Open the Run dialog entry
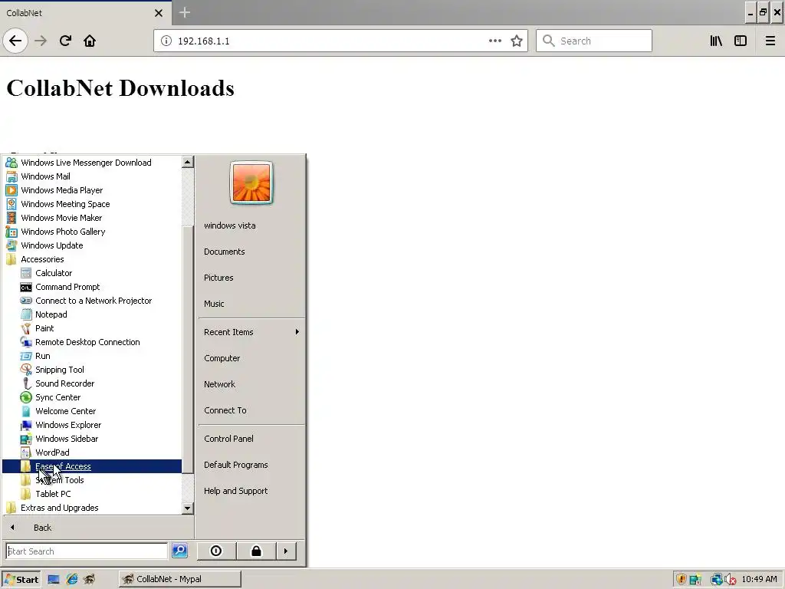Screen dimensions: 785x589 92,356
